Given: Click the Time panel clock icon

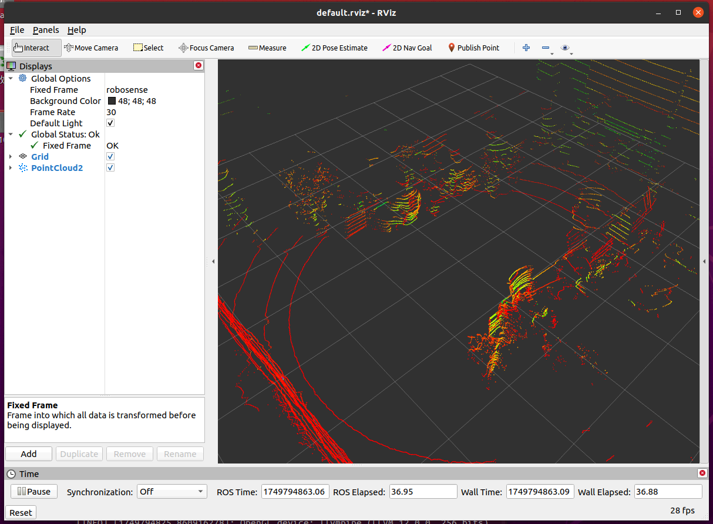Looking at the screenshot, I should (12, 473).
